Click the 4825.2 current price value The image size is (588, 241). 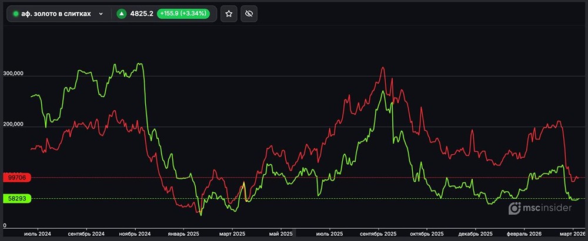coord(142,13)
